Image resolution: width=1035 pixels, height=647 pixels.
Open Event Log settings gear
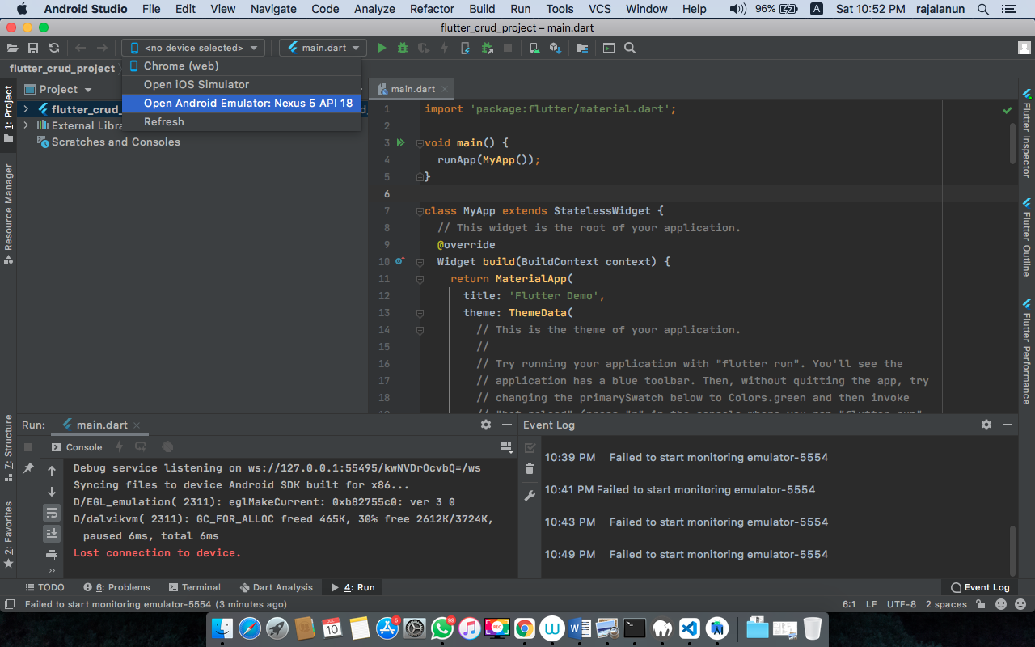(986, 424)
